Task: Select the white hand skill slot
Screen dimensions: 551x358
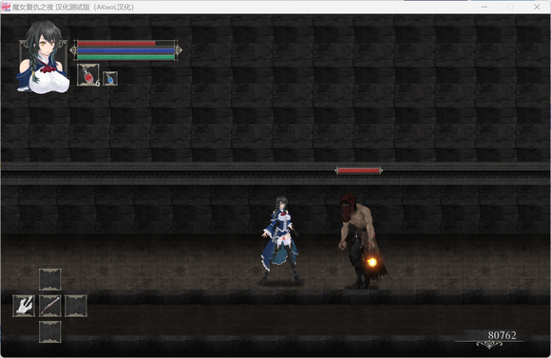Action: coord(24,306)
